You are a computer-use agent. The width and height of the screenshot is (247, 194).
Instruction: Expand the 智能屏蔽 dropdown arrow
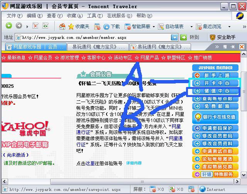(x=154, y=27)
